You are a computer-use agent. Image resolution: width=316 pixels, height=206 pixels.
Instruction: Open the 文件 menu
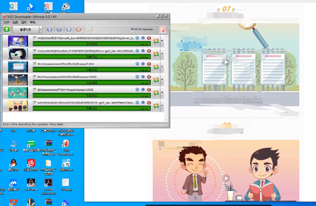6,22
